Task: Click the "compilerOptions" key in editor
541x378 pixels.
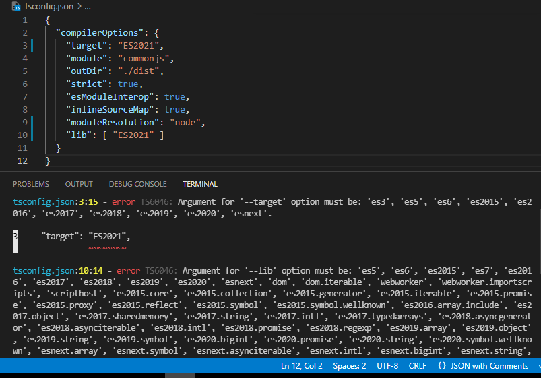Action: coord(99,33)
